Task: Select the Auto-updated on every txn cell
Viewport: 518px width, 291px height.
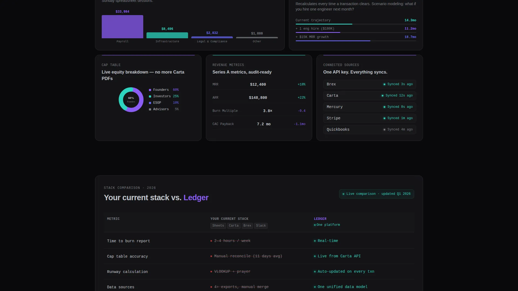Action: [346, 272]
